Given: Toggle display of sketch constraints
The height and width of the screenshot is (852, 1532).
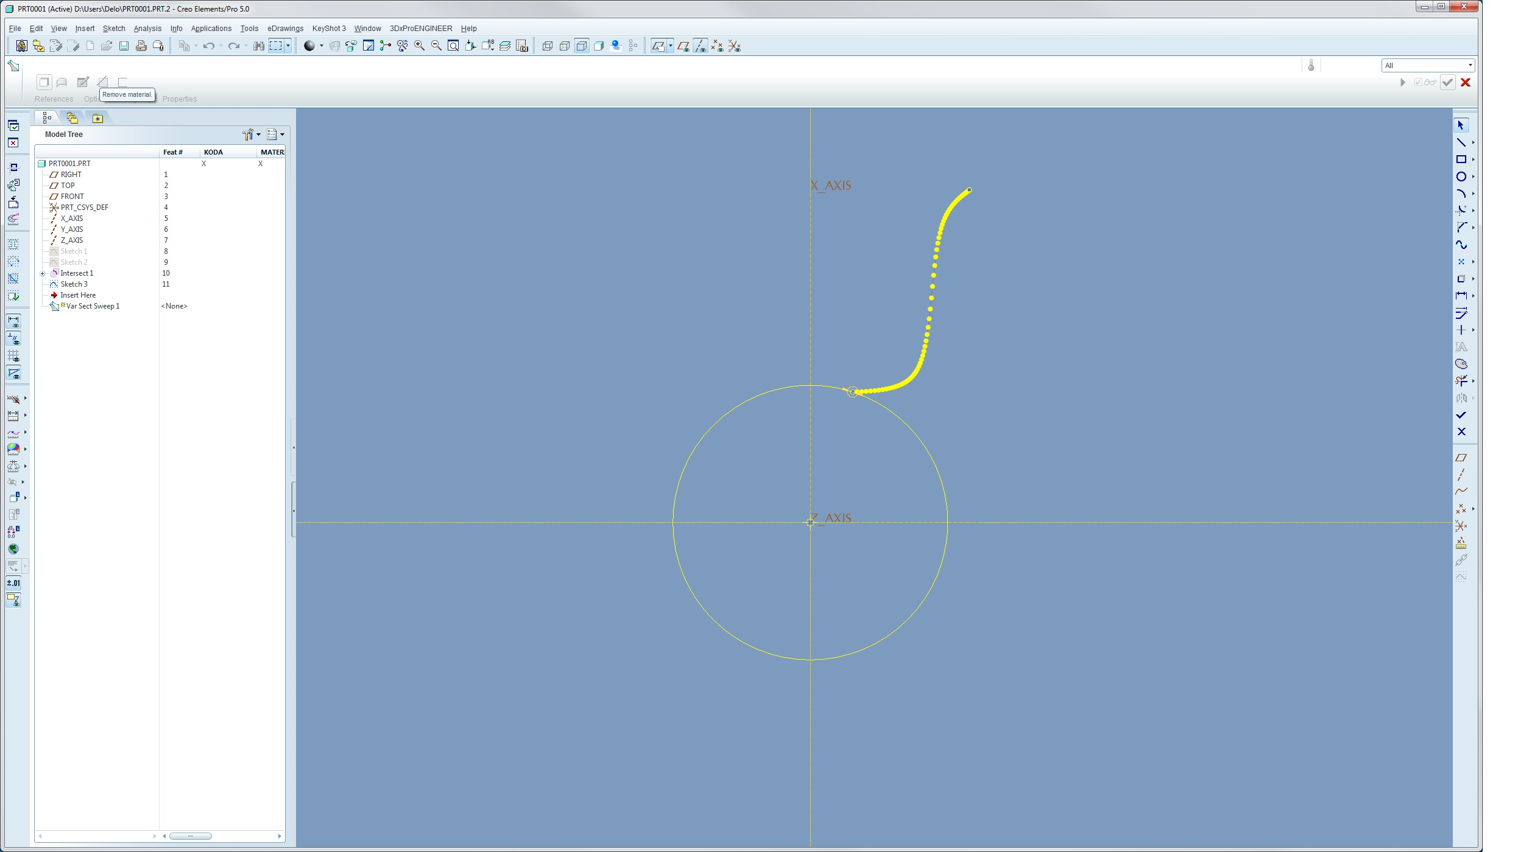Looking at the screenshot, I should (x=13, y=338).
